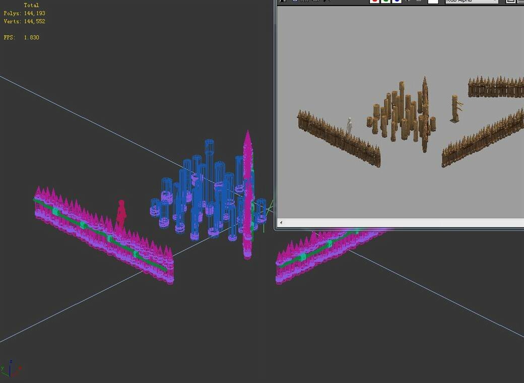Screen dimensions: 524x383
Task: Toggle the alpha channel display icon
Action: (408, 1)
